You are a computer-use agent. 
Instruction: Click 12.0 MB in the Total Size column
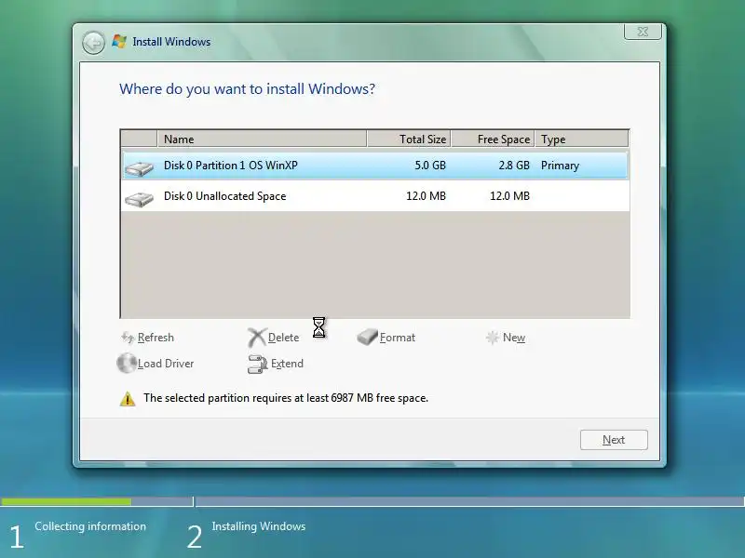426,196
